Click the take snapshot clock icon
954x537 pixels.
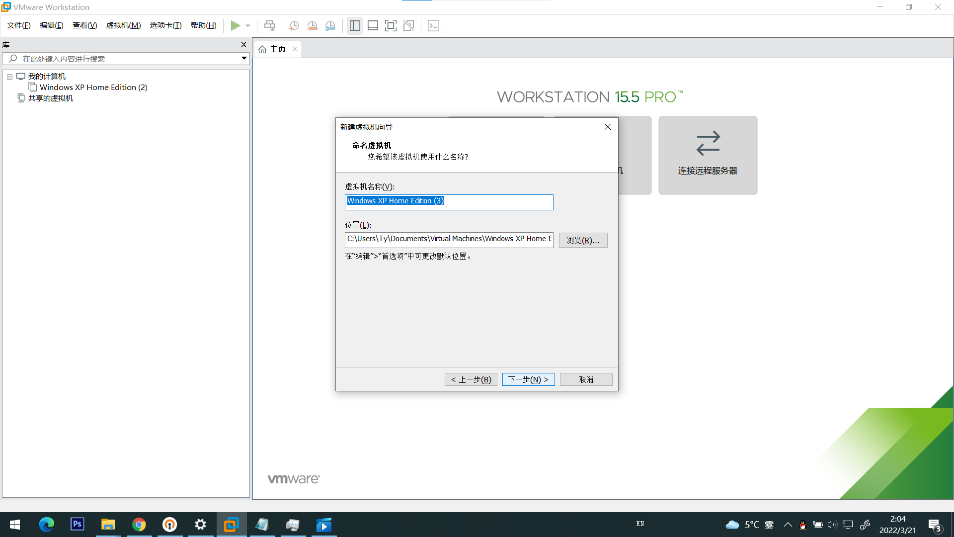pyautogui.click(x=294, y=25)
